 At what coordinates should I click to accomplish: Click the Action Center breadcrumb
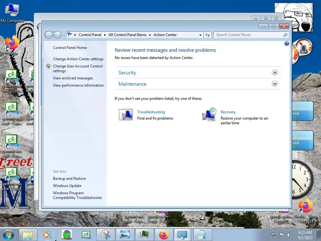165,35
